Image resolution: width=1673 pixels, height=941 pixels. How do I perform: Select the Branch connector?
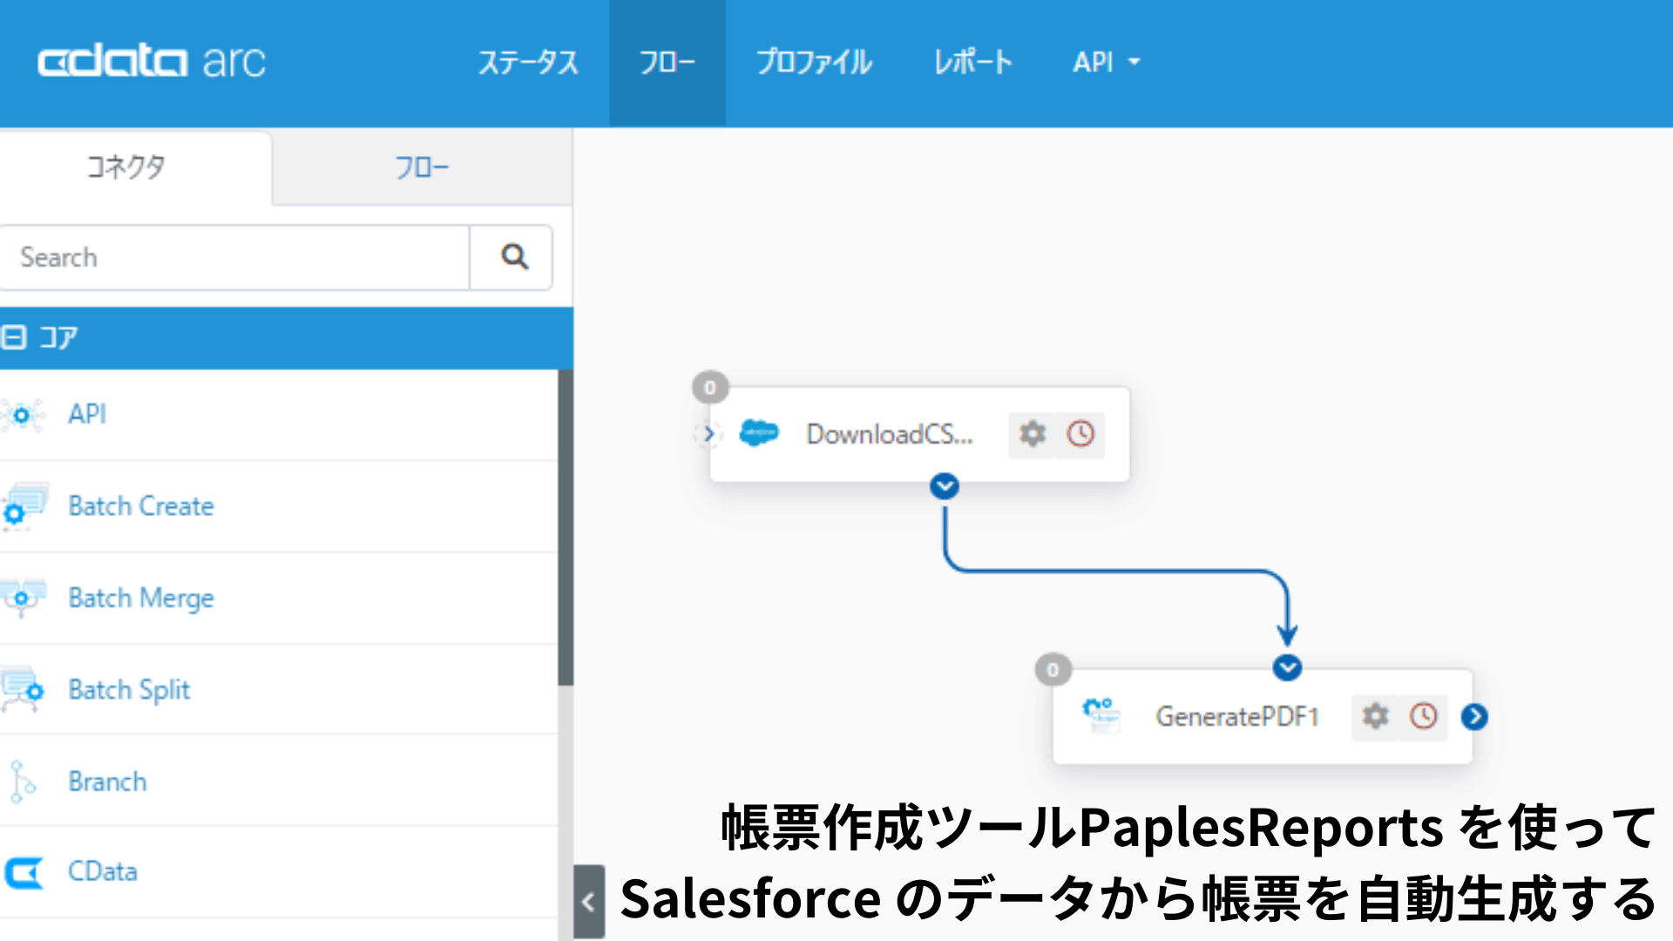pyautogui.click(x=107, y=782)
